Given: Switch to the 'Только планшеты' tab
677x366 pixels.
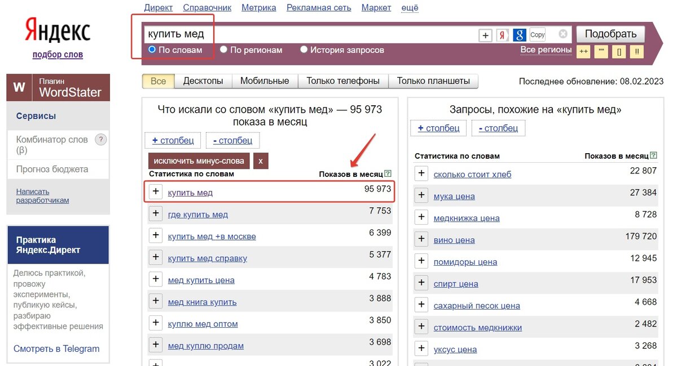Looking at the screenshot, I should tap(433, 81).
